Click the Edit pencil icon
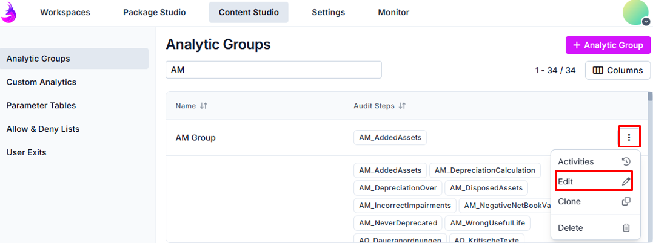Viewport: 653px width, 243px height. tap(626, 181)
